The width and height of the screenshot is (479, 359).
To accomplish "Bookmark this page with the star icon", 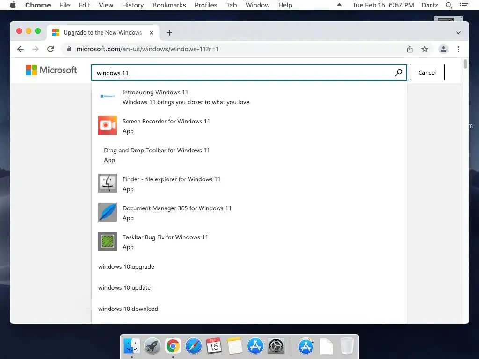I will click(425, 49).
